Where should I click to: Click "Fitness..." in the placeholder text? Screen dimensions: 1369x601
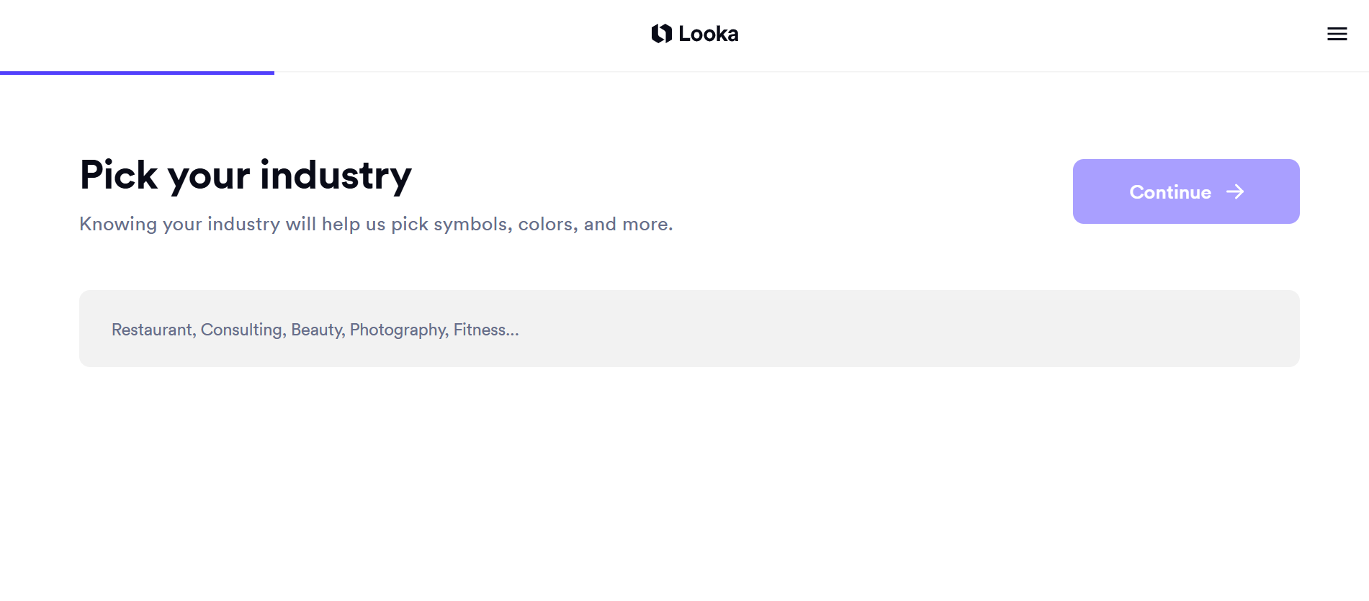click(486, 330)
